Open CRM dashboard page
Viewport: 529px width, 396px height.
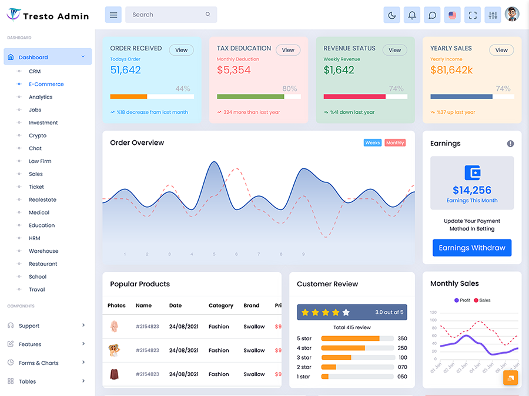pos(35,72)
